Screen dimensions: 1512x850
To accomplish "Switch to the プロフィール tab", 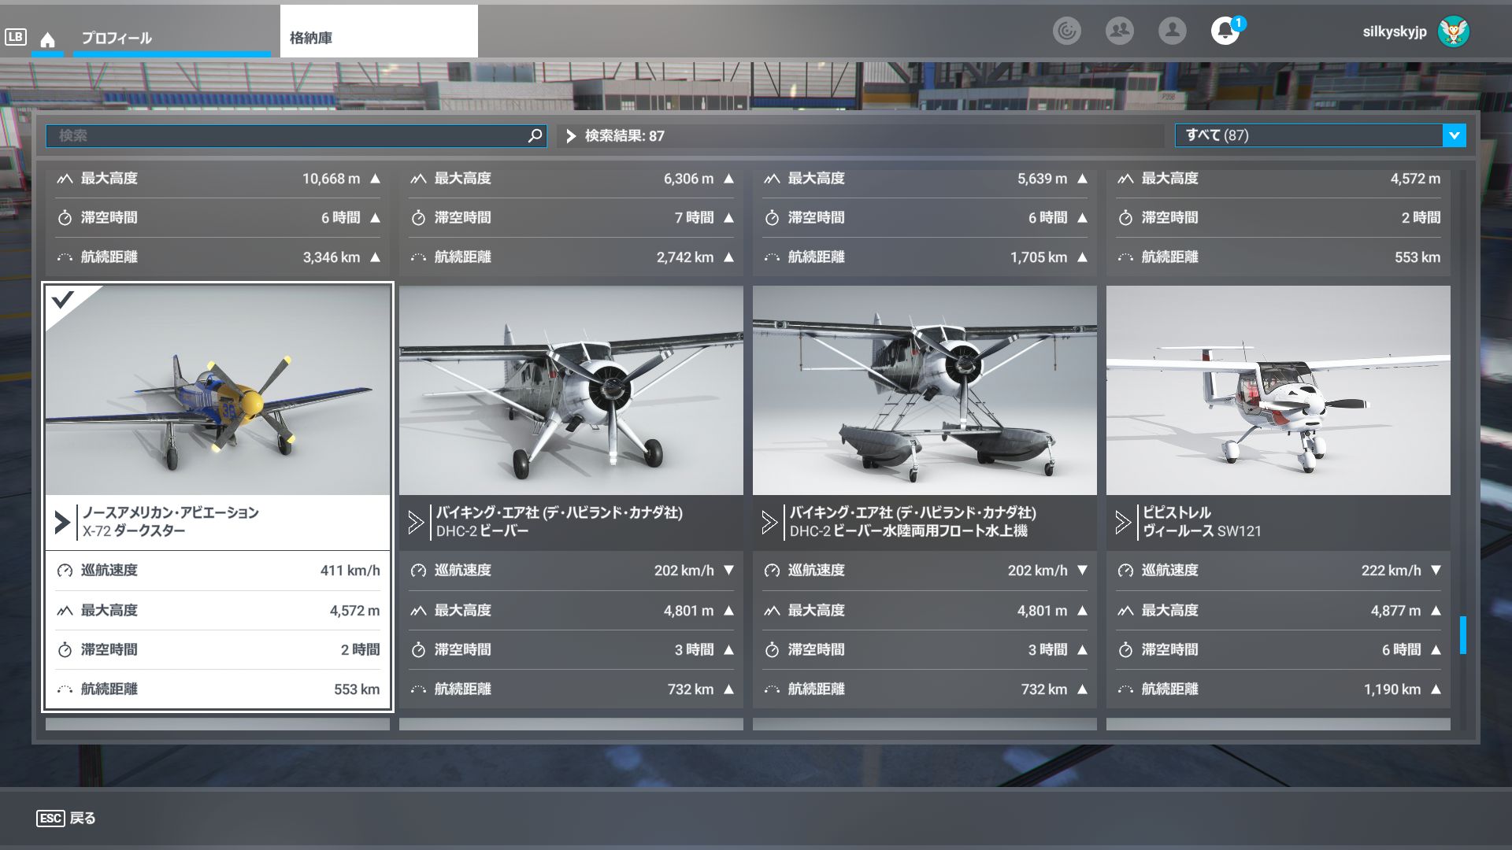I will 117,38.
